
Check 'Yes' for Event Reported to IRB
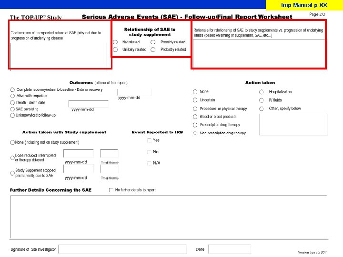point(150,140)
